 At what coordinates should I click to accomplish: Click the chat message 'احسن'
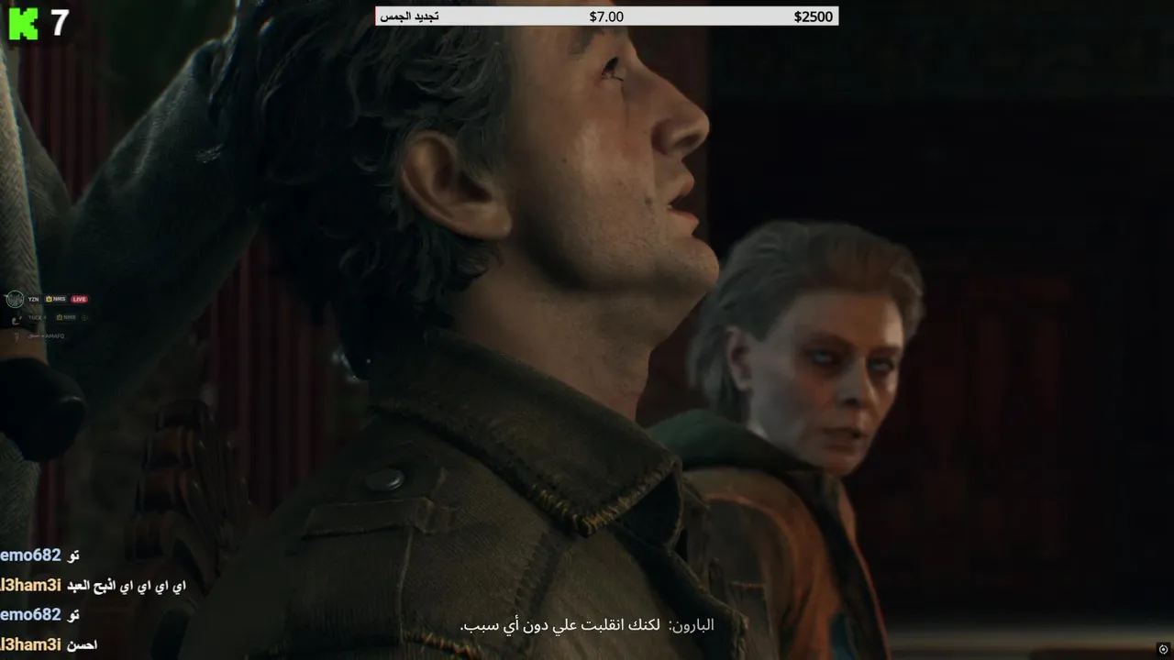[83, 644]
